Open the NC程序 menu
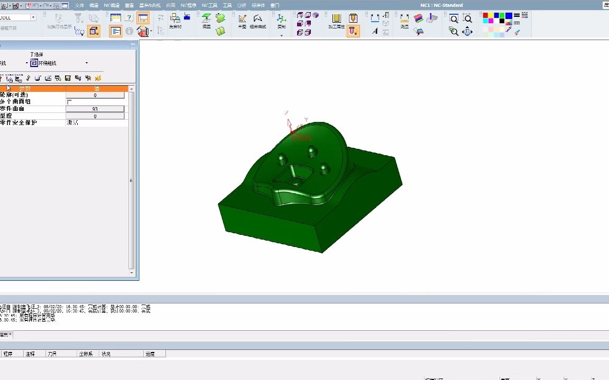The height and width of the screenshot is (380, 609). pos(188,5)
